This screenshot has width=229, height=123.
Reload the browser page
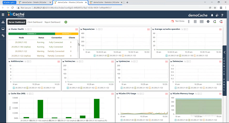pyautogui.click(x=12, y=8)
